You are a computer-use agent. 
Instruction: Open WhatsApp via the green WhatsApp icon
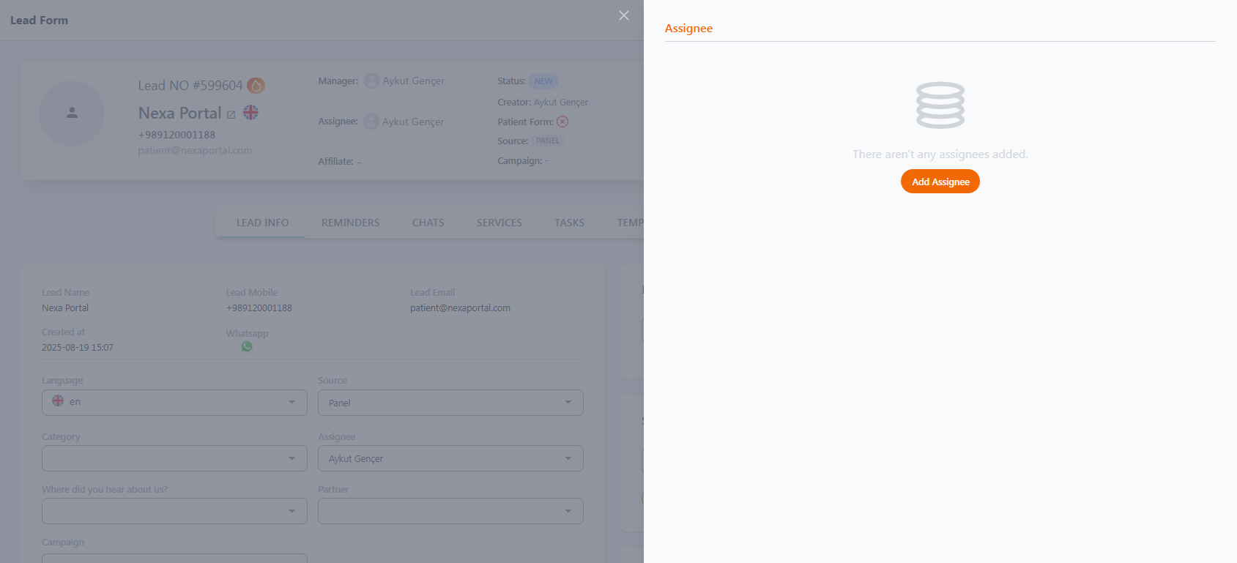point(247,346)
